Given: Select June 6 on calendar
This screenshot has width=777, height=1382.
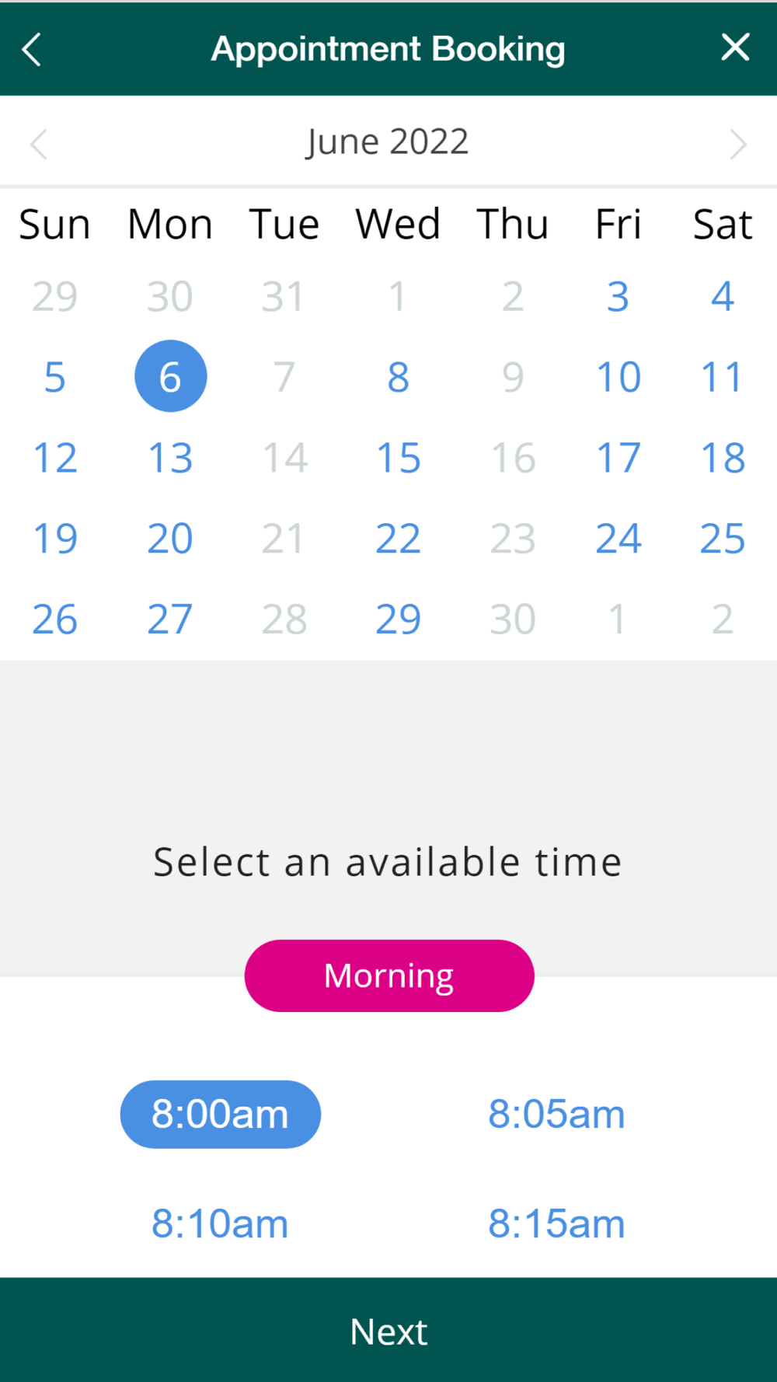Looking at the screenshot, I should pos(170,376).
